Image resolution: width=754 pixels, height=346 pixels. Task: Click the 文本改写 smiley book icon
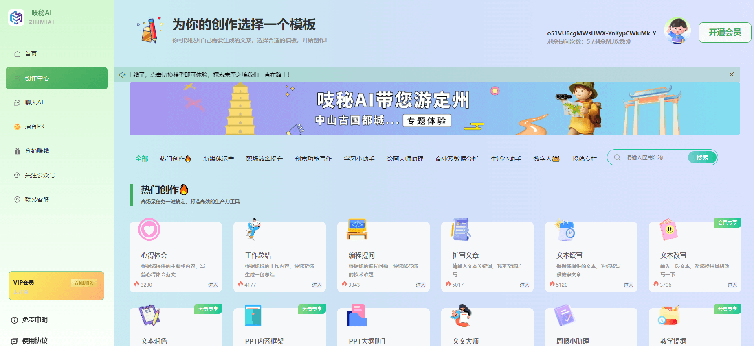tap(668, 229)
